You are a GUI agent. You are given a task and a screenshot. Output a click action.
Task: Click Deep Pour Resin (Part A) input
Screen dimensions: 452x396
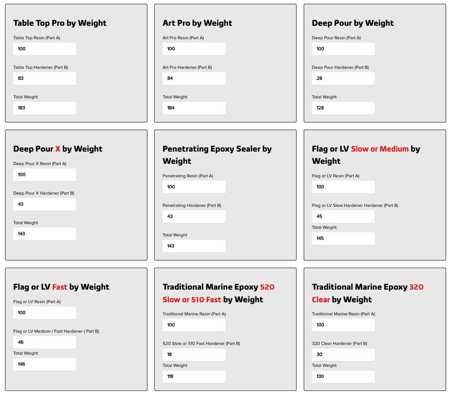[x=343, y=49]
